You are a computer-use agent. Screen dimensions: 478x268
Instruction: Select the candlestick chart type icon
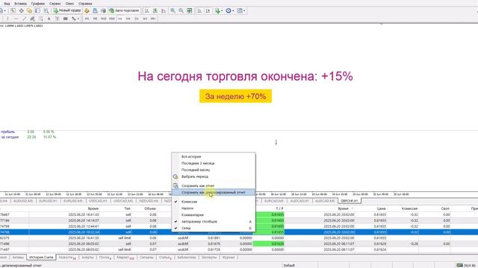coord(155,10)
